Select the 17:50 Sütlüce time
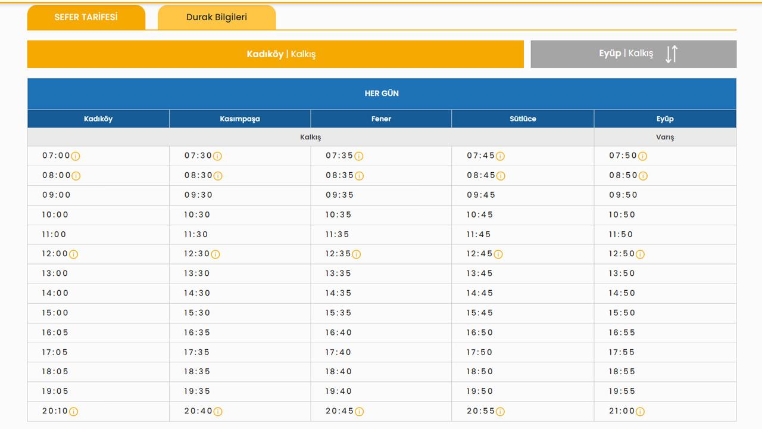 point(480,352)
